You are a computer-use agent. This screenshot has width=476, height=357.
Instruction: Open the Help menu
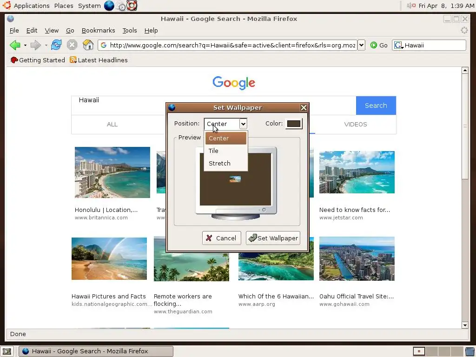point(151,30)
